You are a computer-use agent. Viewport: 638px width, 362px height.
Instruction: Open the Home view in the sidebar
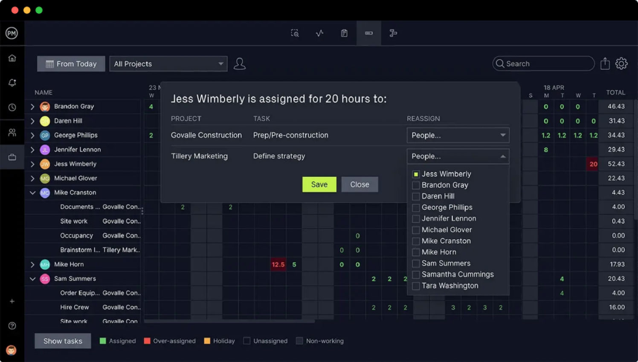[12, 58]
